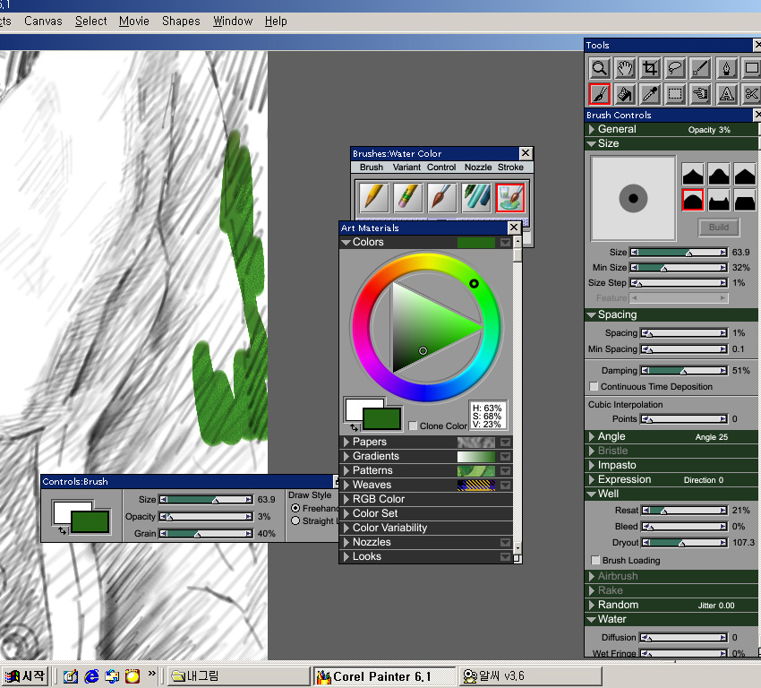Image resolution: width=761 pixels, height=688 pixels.
Task: Click the brush size preview box
Action: (x=633, y=198)
